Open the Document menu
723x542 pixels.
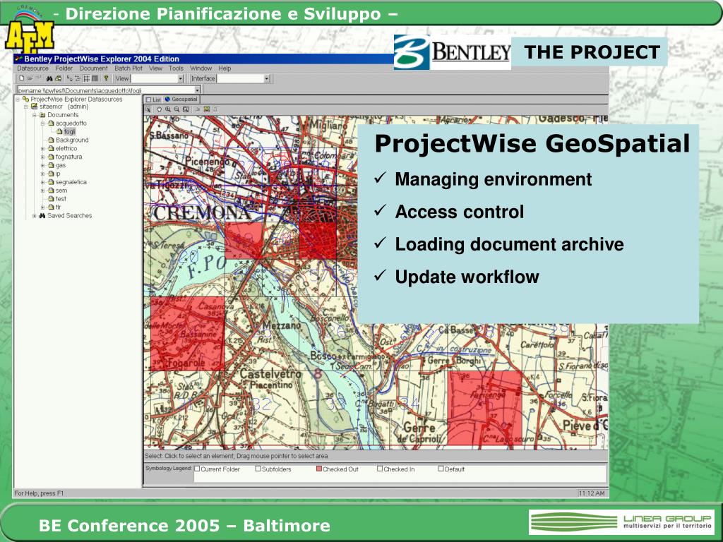[x=93, y=68]
